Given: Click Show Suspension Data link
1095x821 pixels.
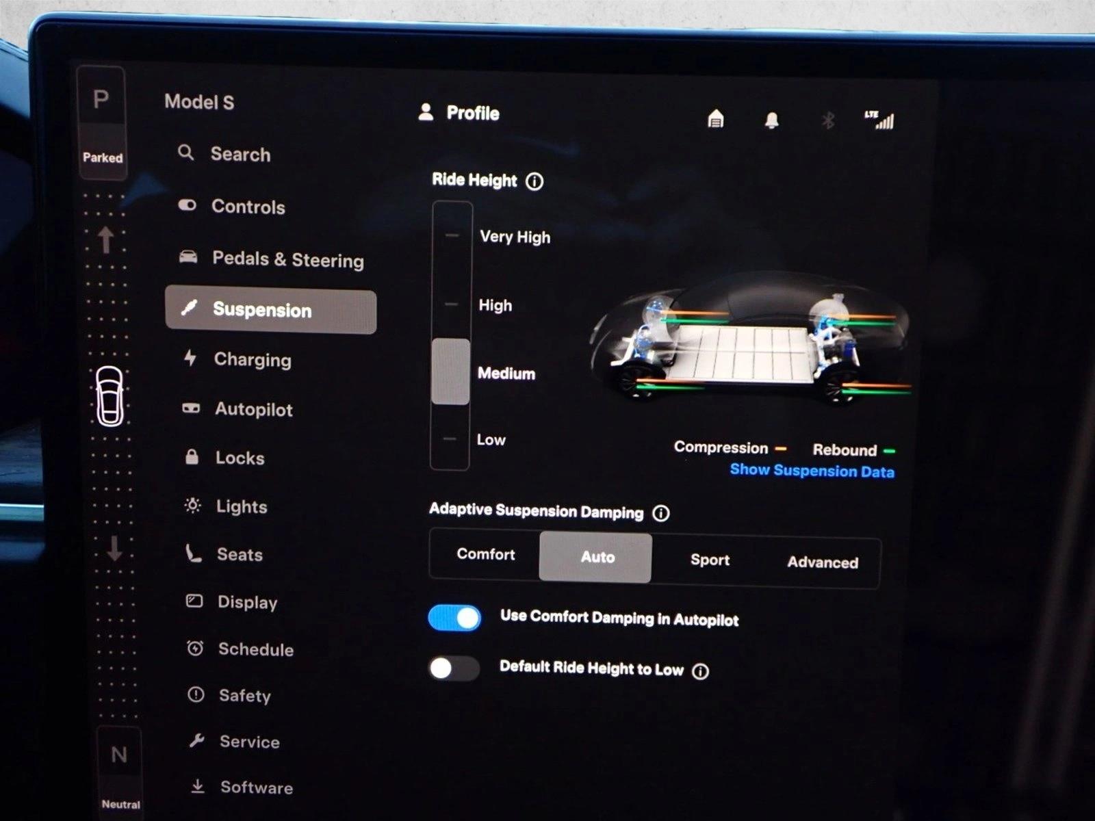Looking at the screenshot, I should coord(812,471).
